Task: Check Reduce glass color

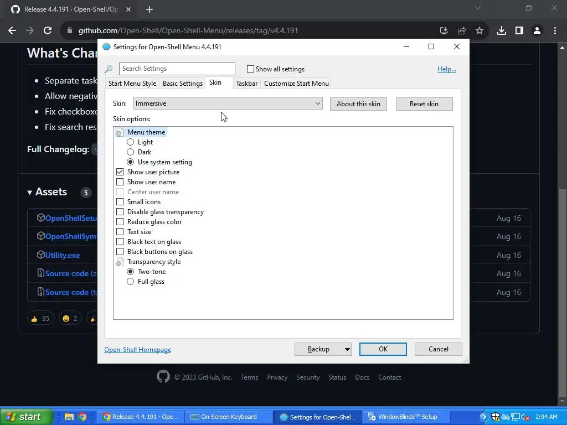Action: 120,221
